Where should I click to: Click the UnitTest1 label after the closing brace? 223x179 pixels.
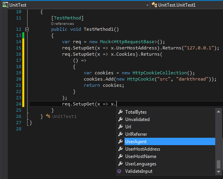[64, 116]
